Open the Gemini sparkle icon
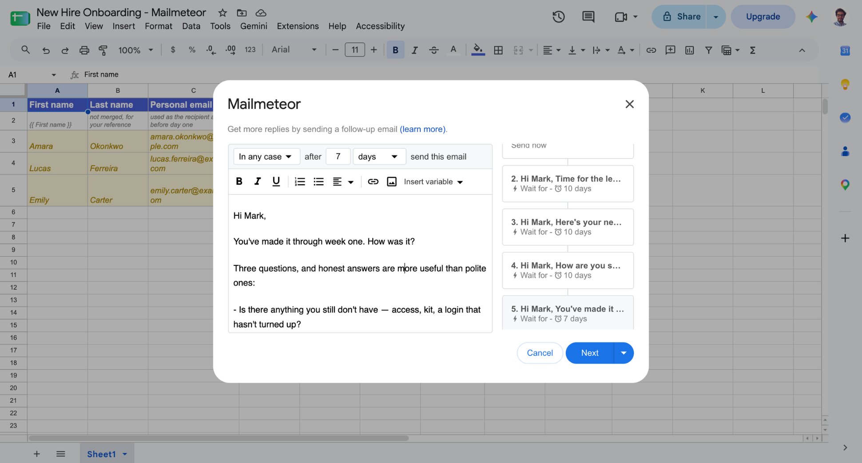The image size is (862, 463). 811,17
